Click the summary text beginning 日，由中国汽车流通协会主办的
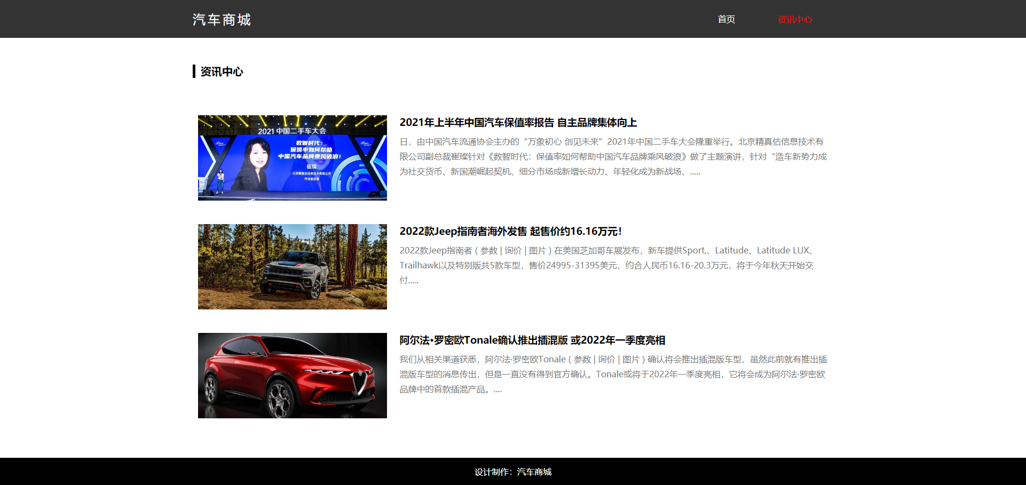Viewport: 1026px width, 485px height. 613,157
